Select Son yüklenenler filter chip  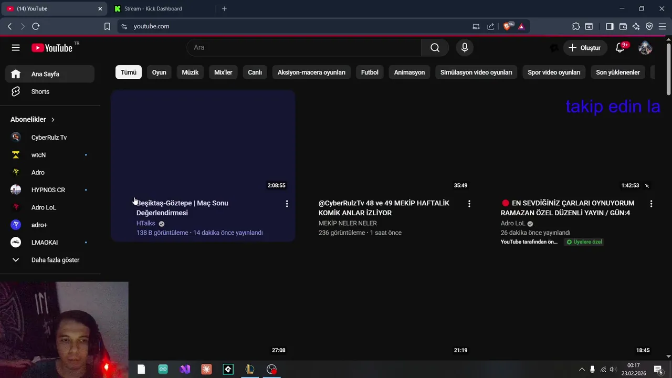pos(618,72)
